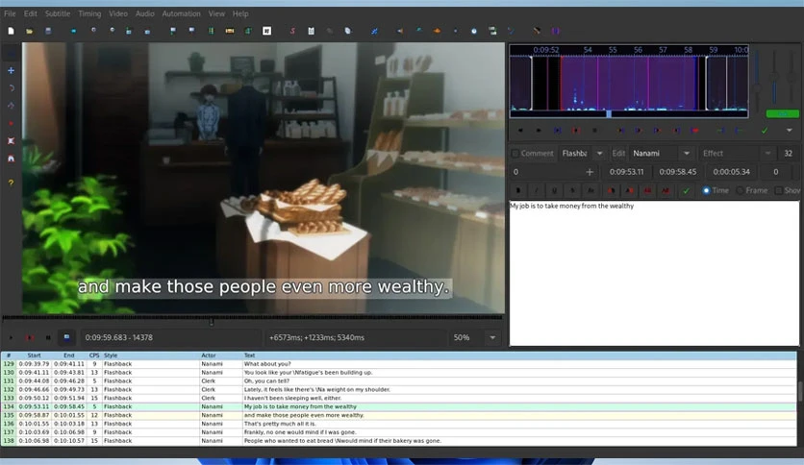Click the video seek bar handle
This screenshot has height=465, width=804.
pyautogui.click(x=212, y=321)
